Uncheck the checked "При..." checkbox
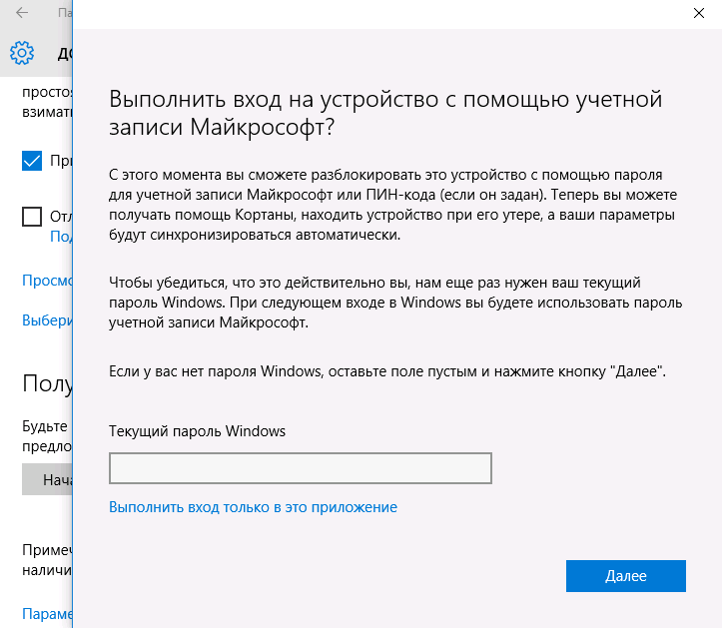The width and height of the screenshot is (722, 628). tap(32, 161)
